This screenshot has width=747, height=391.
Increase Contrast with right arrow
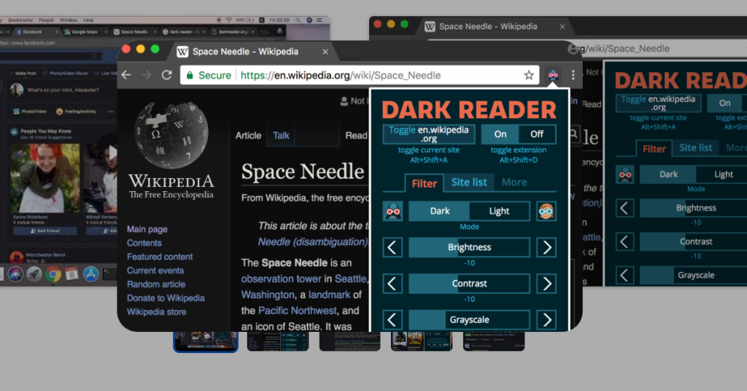[546, 284]
